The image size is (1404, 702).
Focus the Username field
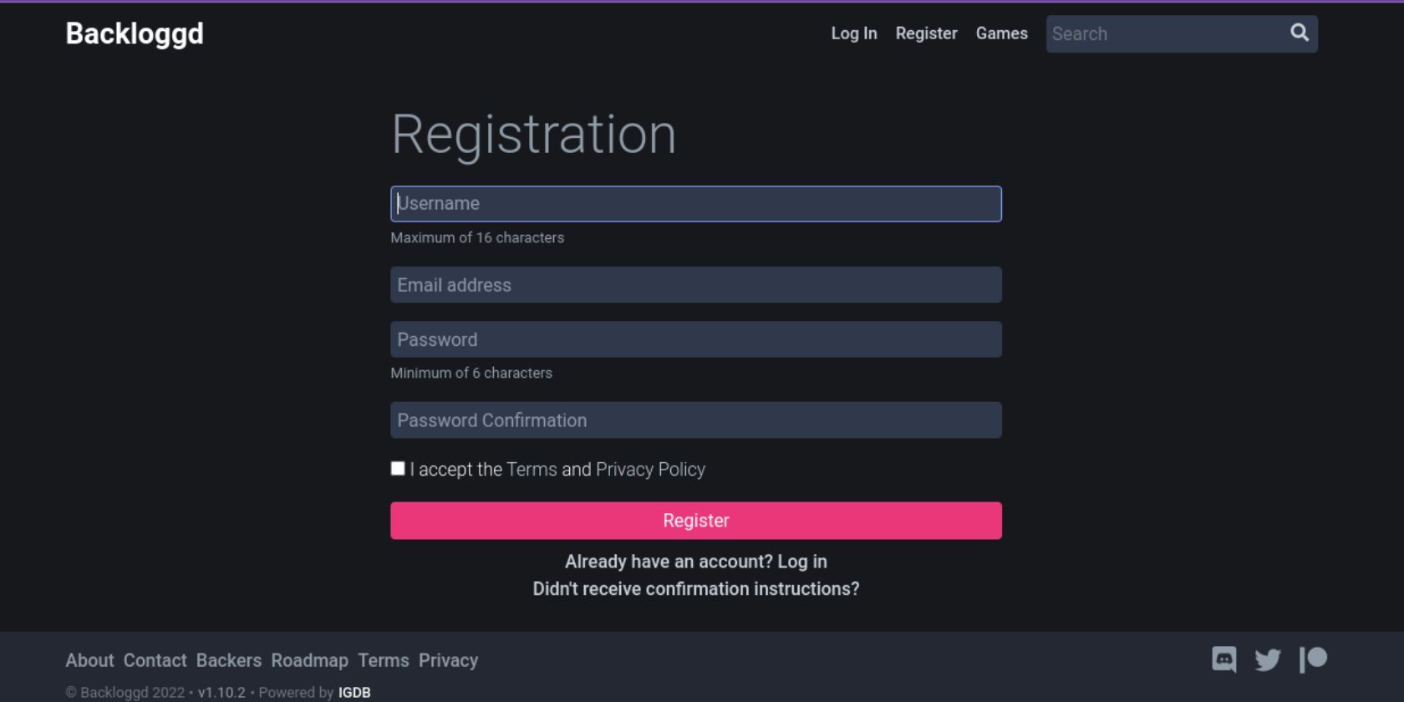(696, 204)
